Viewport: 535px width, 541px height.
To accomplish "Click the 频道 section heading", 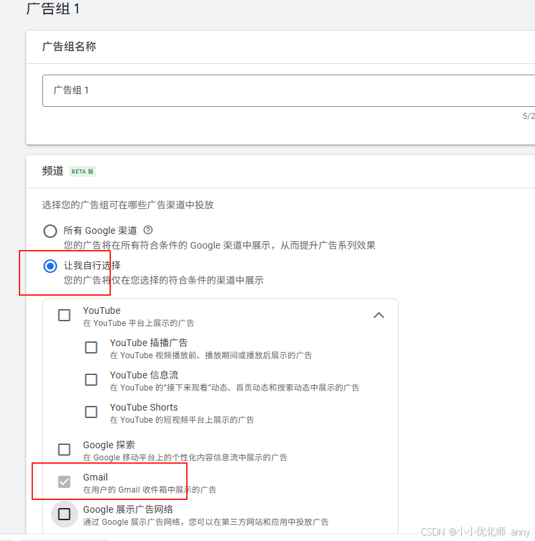I will [x=53, y=171].
